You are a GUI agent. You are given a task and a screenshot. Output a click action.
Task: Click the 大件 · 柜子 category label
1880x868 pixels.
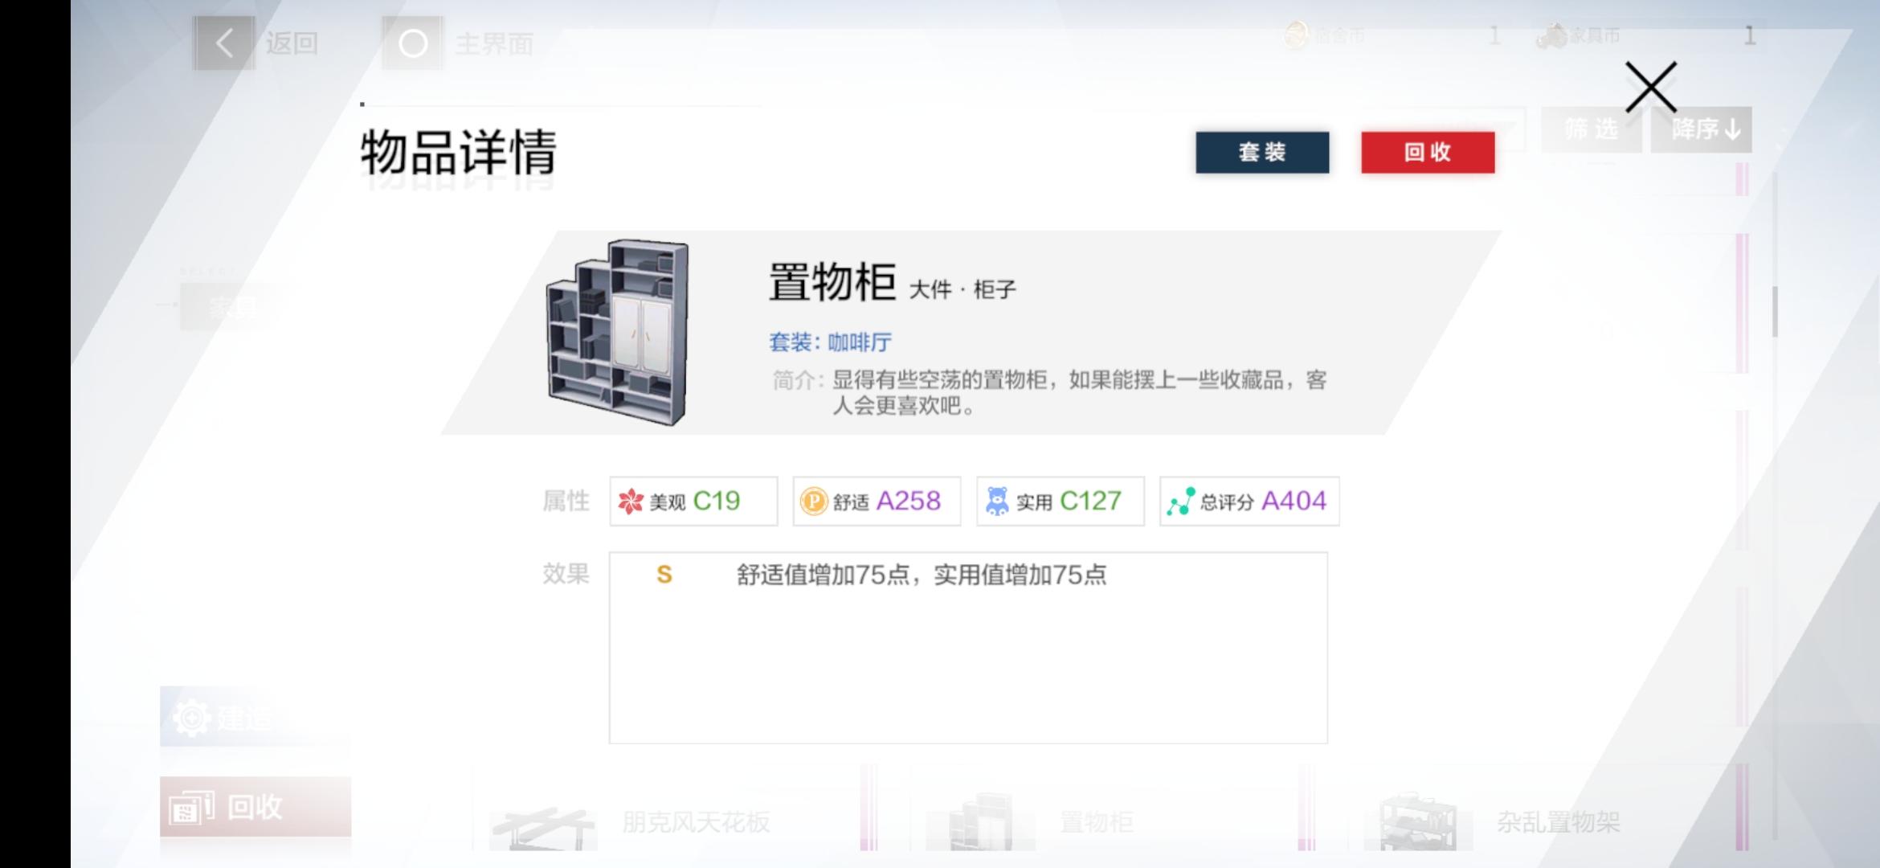click(x=962, y=289)
